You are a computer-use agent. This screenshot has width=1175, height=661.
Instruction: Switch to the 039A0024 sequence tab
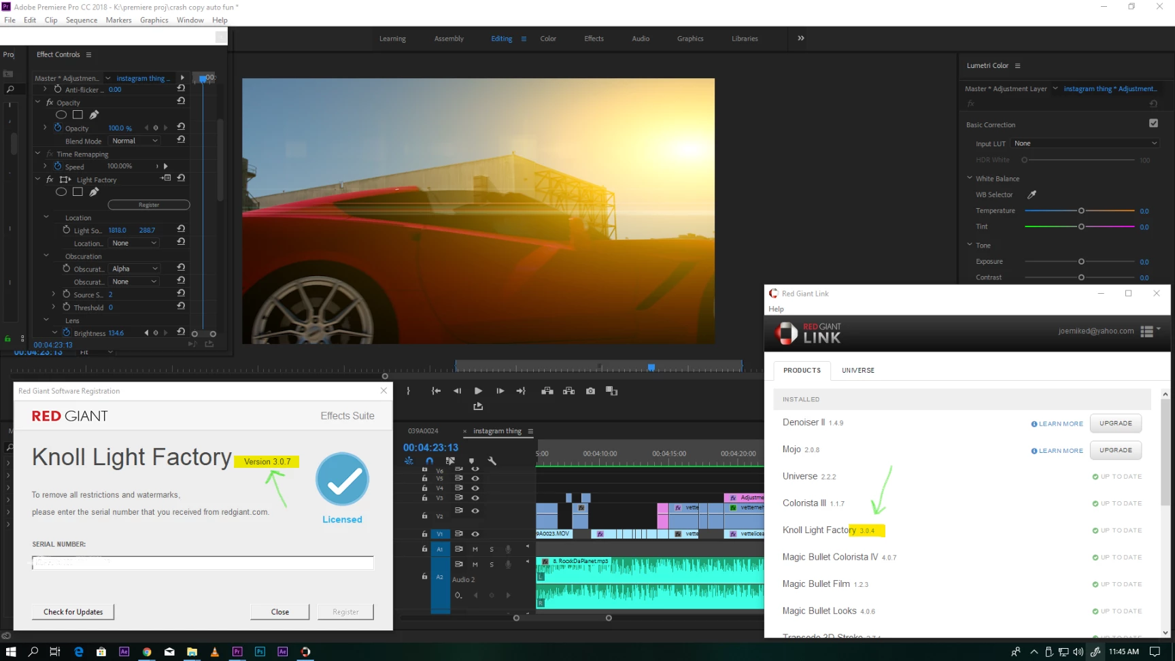[x=423, y=431]
